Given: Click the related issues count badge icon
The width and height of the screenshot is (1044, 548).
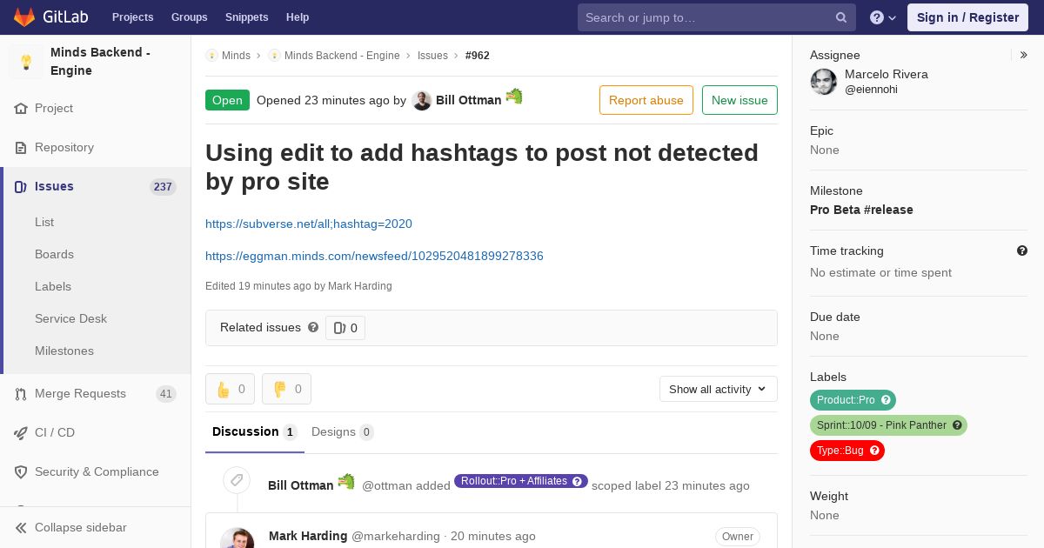Looking at the screenshot, I should coord(339,328).
